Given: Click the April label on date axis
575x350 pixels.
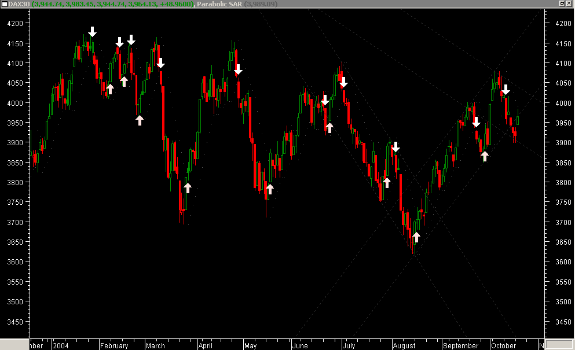Looking at the screenshot, I should [206, 345].
